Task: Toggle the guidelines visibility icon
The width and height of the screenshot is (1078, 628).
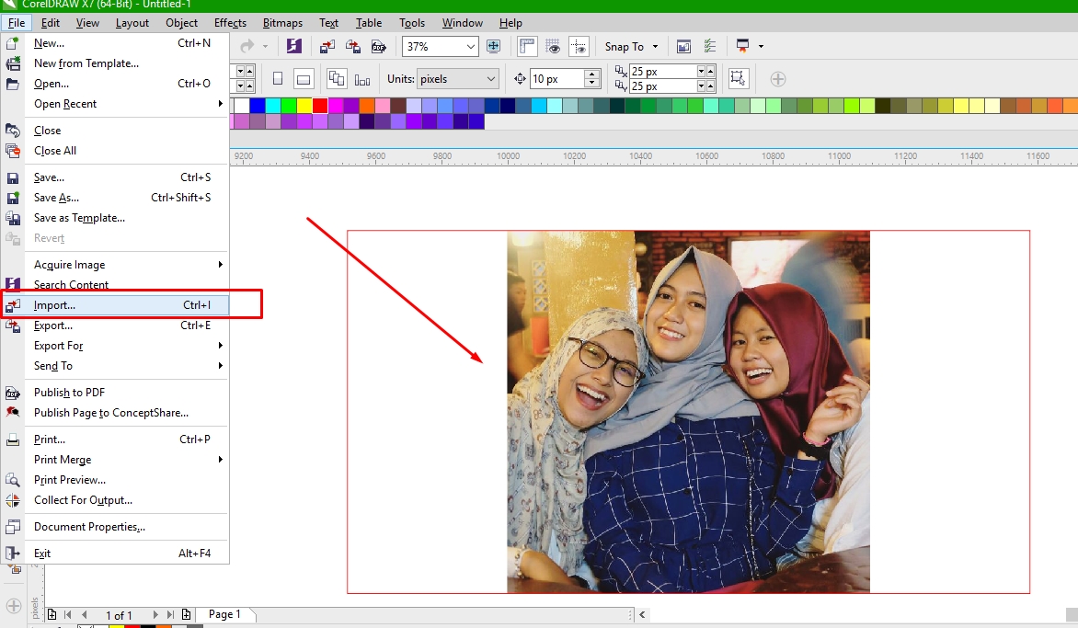Action: (x=580, y=46)
